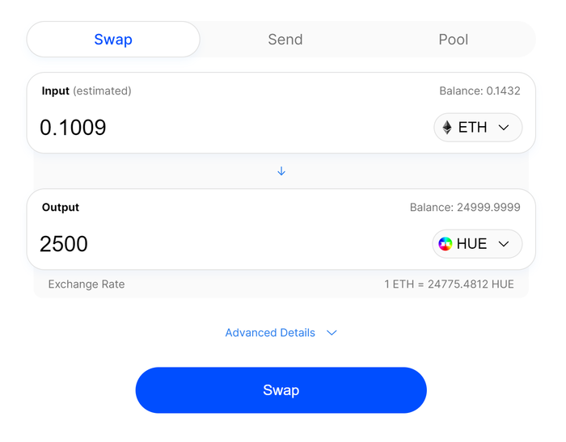
Task: Open the ETH token selector dropdown
Action: coord(478,128)
